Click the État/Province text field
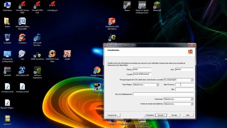 pos(184,85)
